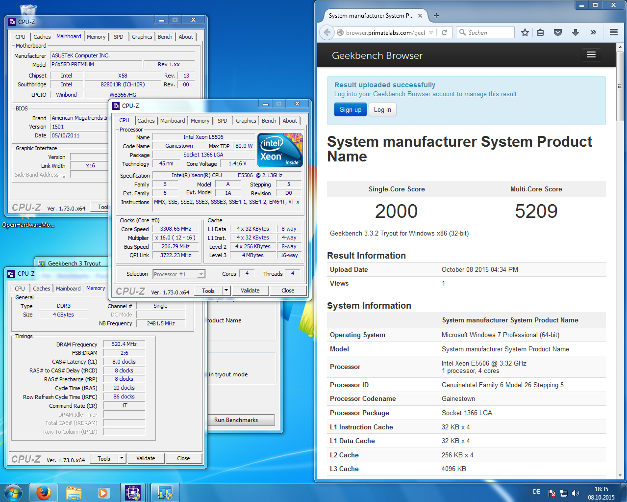This screenshot has height=502, width=627.
Task: Open the CPU tab in the bottom CPU-Z window
Action: (x=20, y=289)
